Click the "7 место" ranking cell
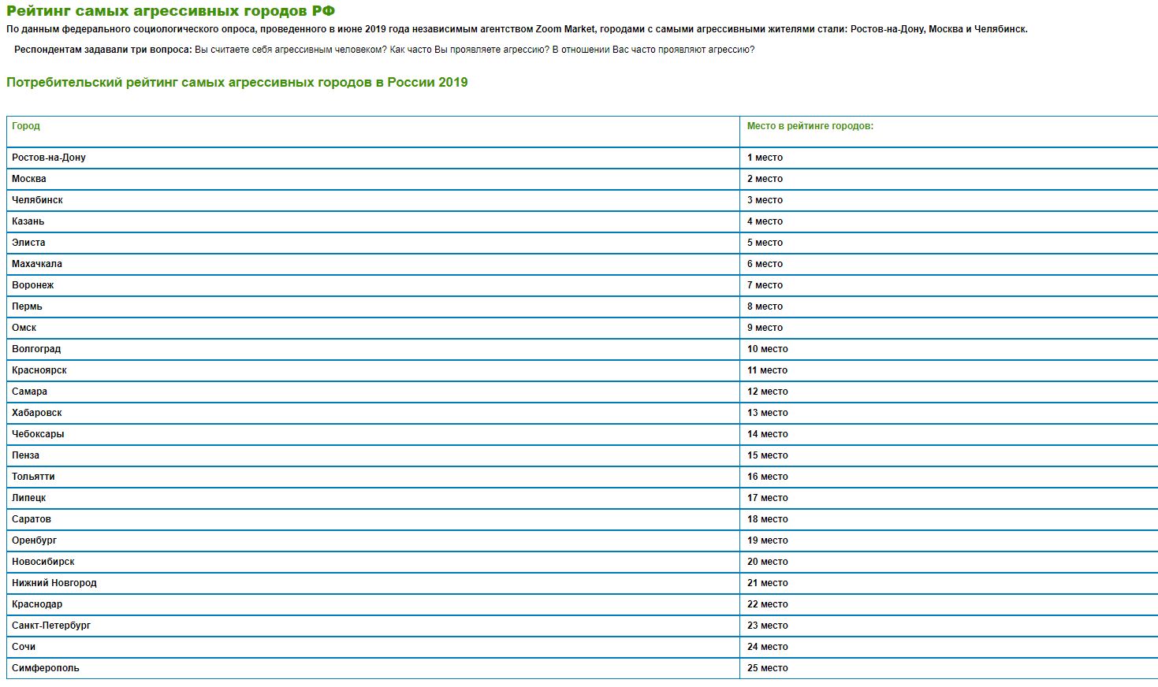 (x=765, y=285)
